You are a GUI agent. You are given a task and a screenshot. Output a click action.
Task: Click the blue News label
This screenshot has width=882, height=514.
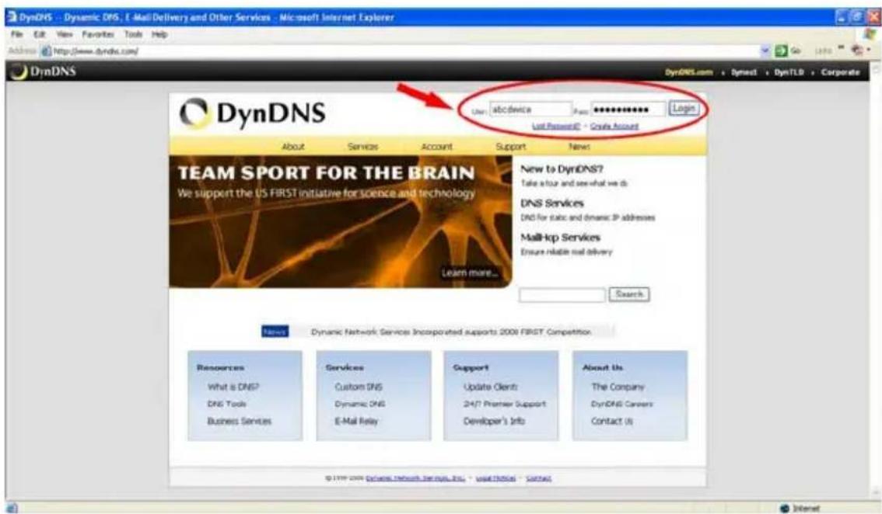[275, 332]
